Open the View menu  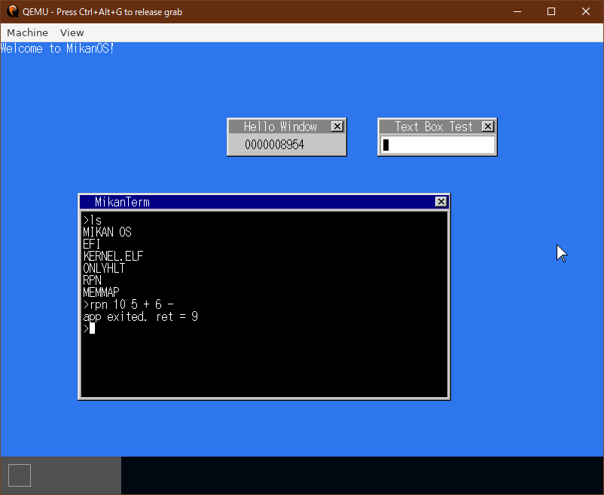[72, 32]
